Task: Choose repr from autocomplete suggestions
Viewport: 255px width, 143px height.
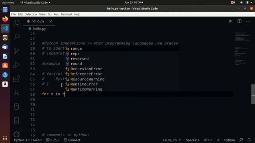Action: pos(122,54)
